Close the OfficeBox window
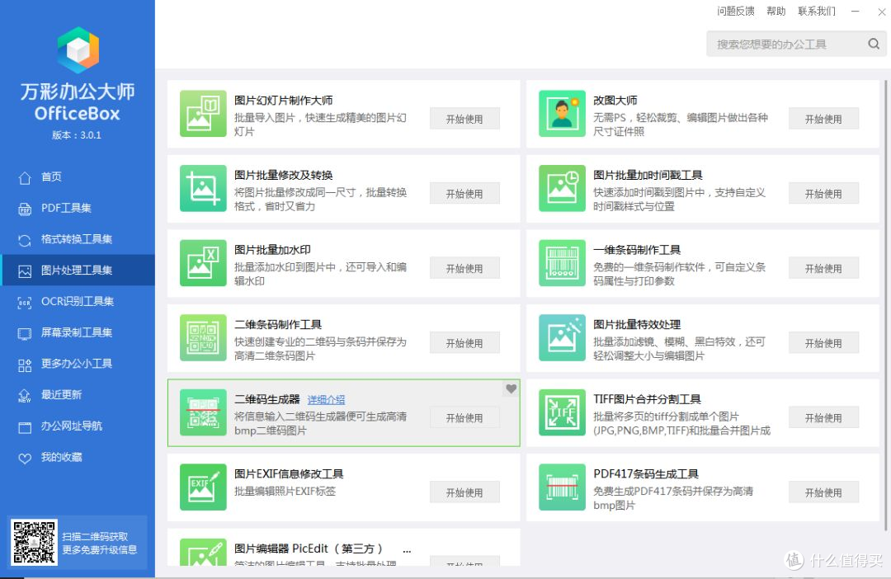 [881, 12]
